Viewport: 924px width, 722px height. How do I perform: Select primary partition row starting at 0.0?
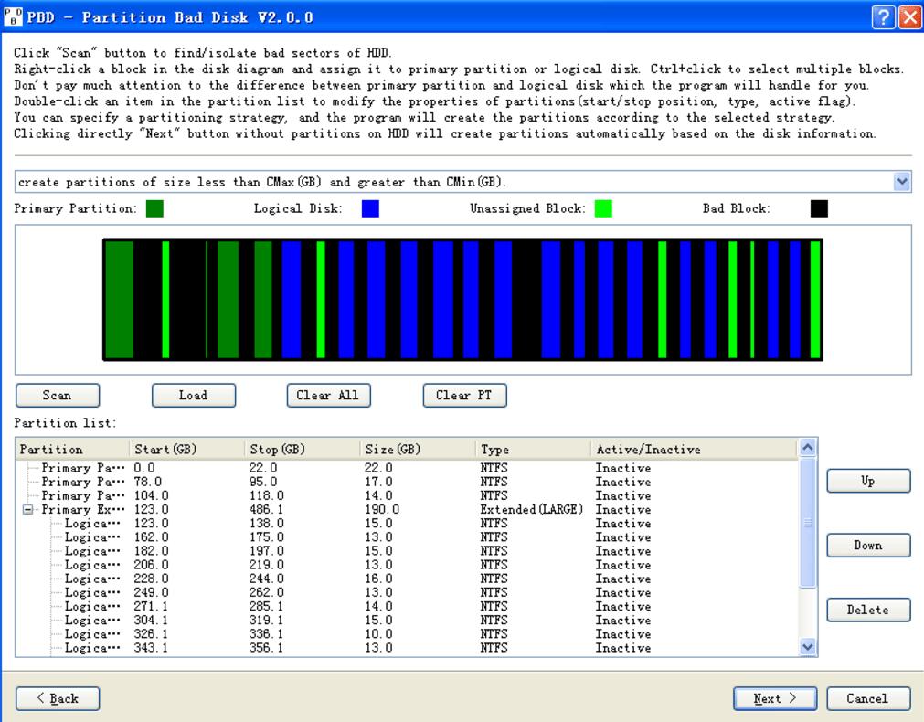407,468
